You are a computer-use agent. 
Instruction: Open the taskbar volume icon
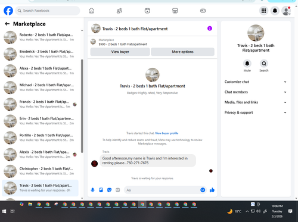(x=258, y=211)
